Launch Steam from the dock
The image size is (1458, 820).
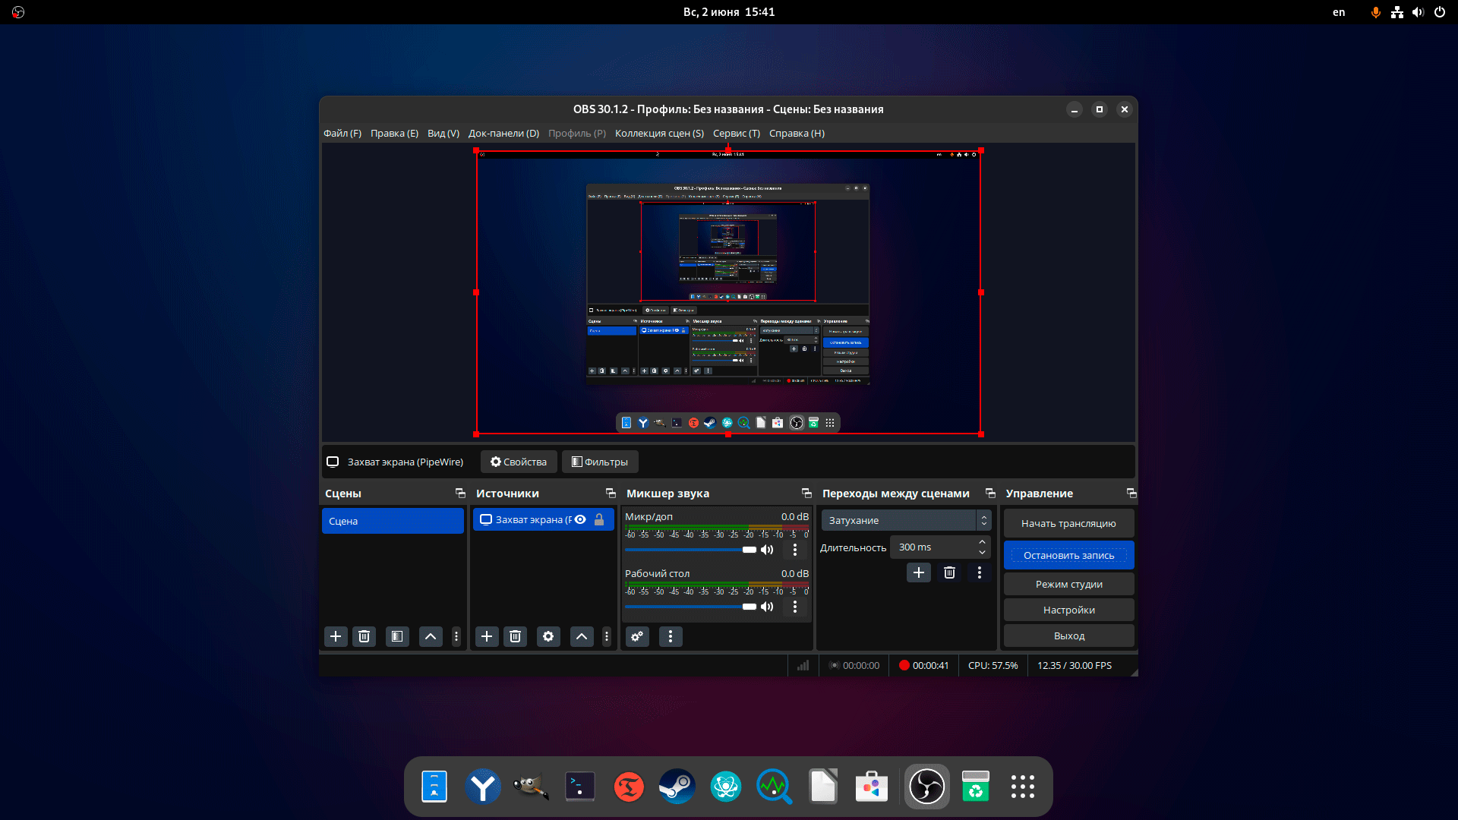[677, 787]
